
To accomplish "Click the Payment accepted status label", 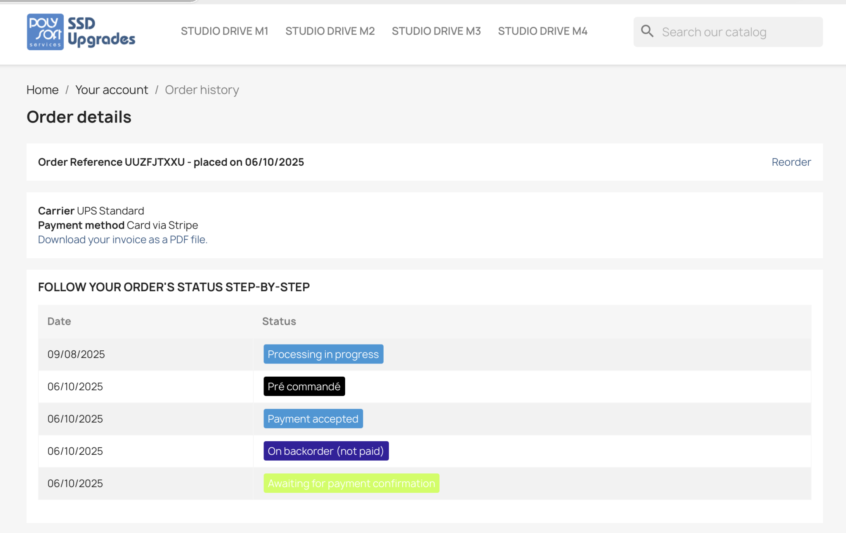I will tap(313, 419).
